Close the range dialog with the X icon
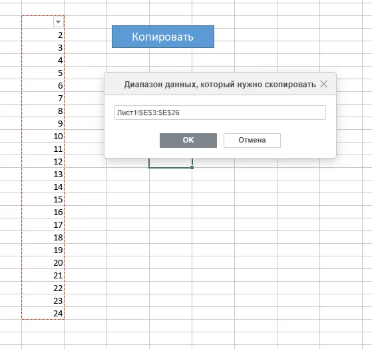The image size is (372, 349). 323,84
